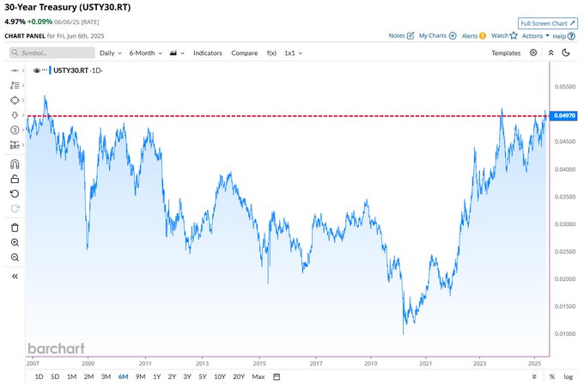The width and height of the screenshot is (584, 385).
Task: Open the Compare menu
Action: [244, 53]
